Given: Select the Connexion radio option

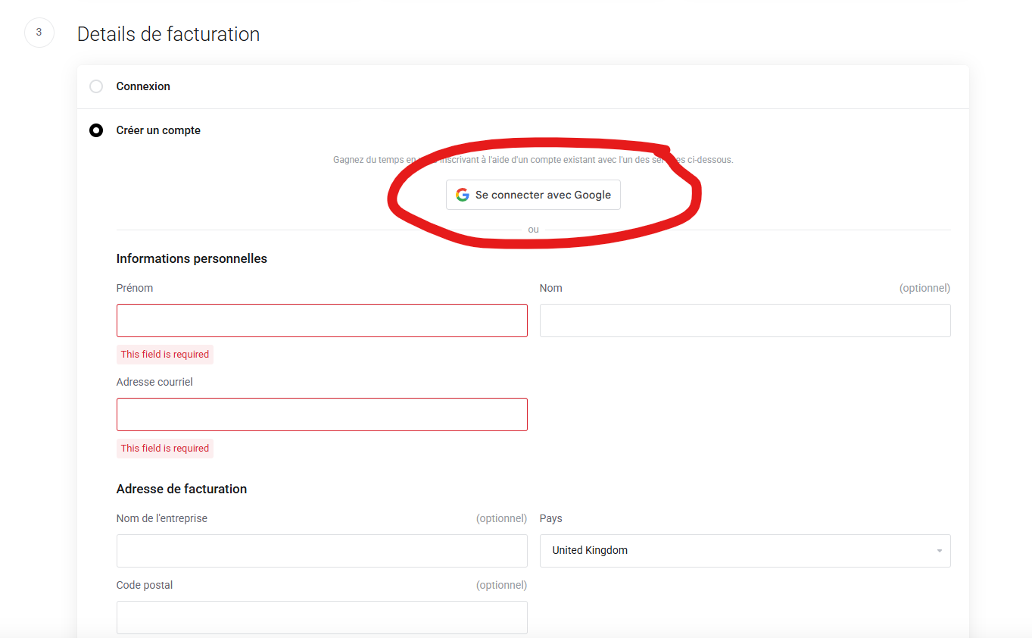Looking at the screenshot, I should pyautogui.click(x=96, y=86).
